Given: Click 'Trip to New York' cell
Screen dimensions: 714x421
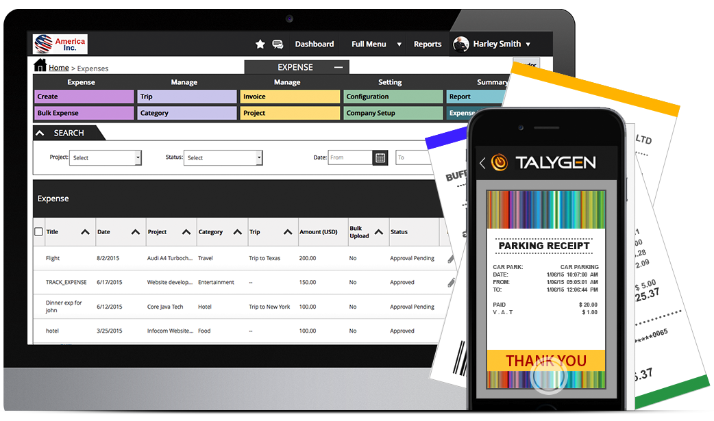Looking at the screenshot, I should [269, 307].
